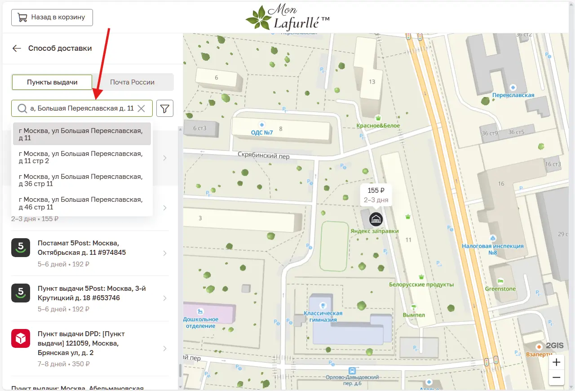Click building number 13 on the map

pos(372,82)
